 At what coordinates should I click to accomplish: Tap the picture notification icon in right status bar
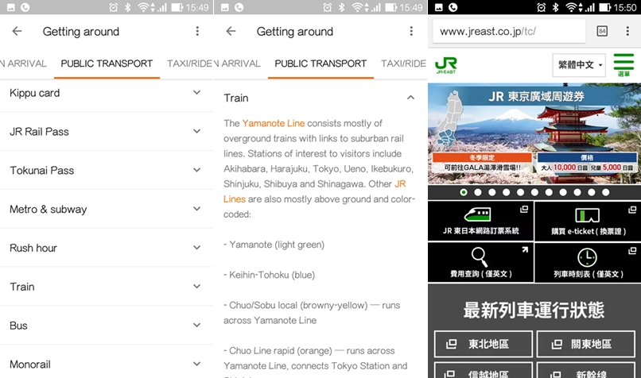click(438, 7)
